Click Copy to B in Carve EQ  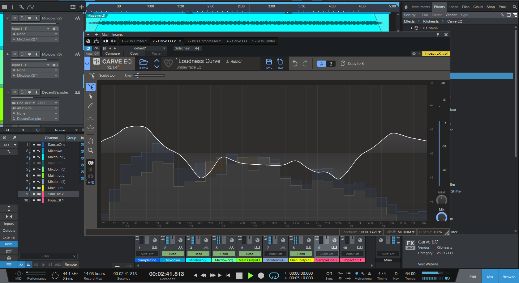pos(352,63)
